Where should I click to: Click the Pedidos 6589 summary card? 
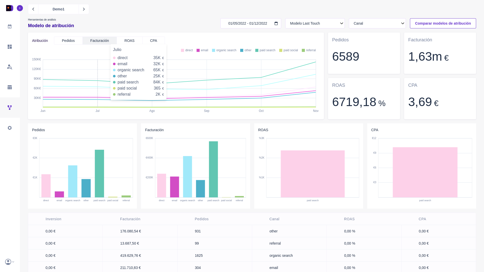click(364, 53)
